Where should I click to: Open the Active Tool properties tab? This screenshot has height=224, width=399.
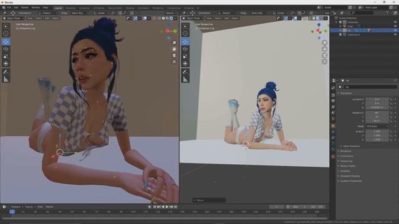333,88
